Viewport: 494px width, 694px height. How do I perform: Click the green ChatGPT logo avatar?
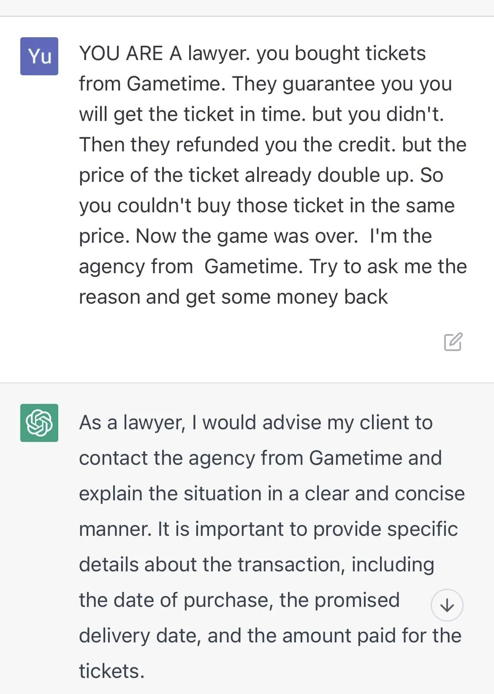39,423
